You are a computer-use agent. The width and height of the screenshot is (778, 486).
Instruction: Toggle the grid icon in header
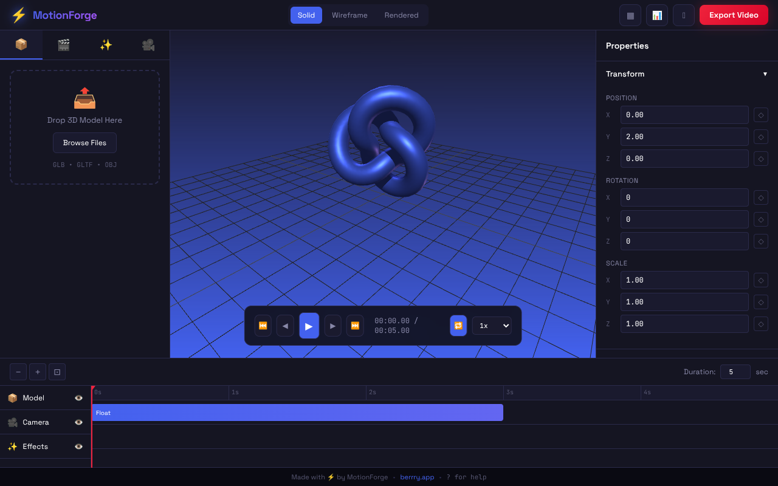click(630, 15)
